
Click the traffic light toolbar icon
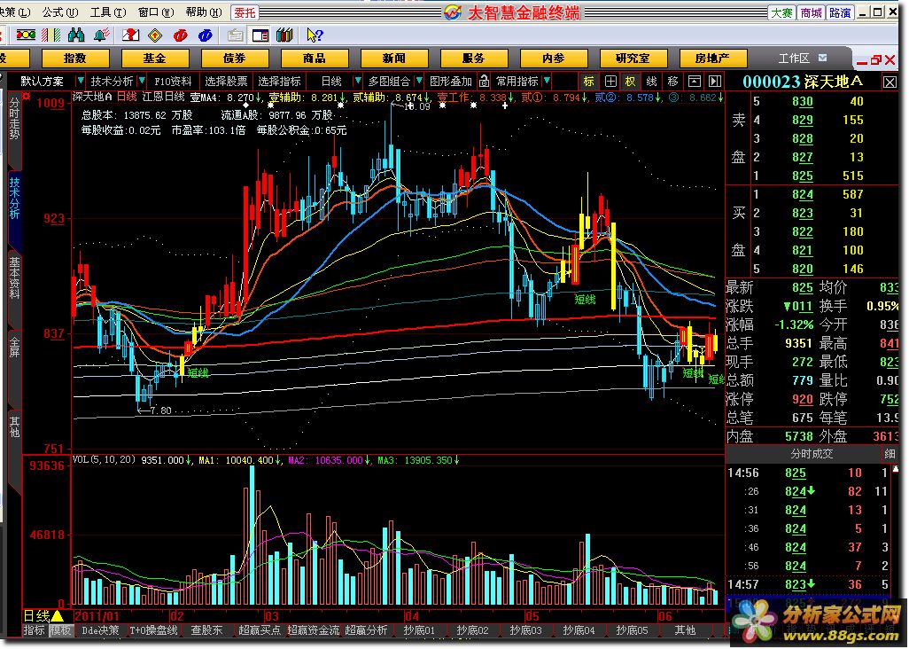(25, 35)
